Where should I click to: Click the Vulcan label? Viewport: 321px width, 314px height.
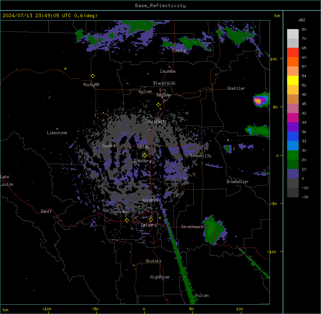(x=202, y=295)
